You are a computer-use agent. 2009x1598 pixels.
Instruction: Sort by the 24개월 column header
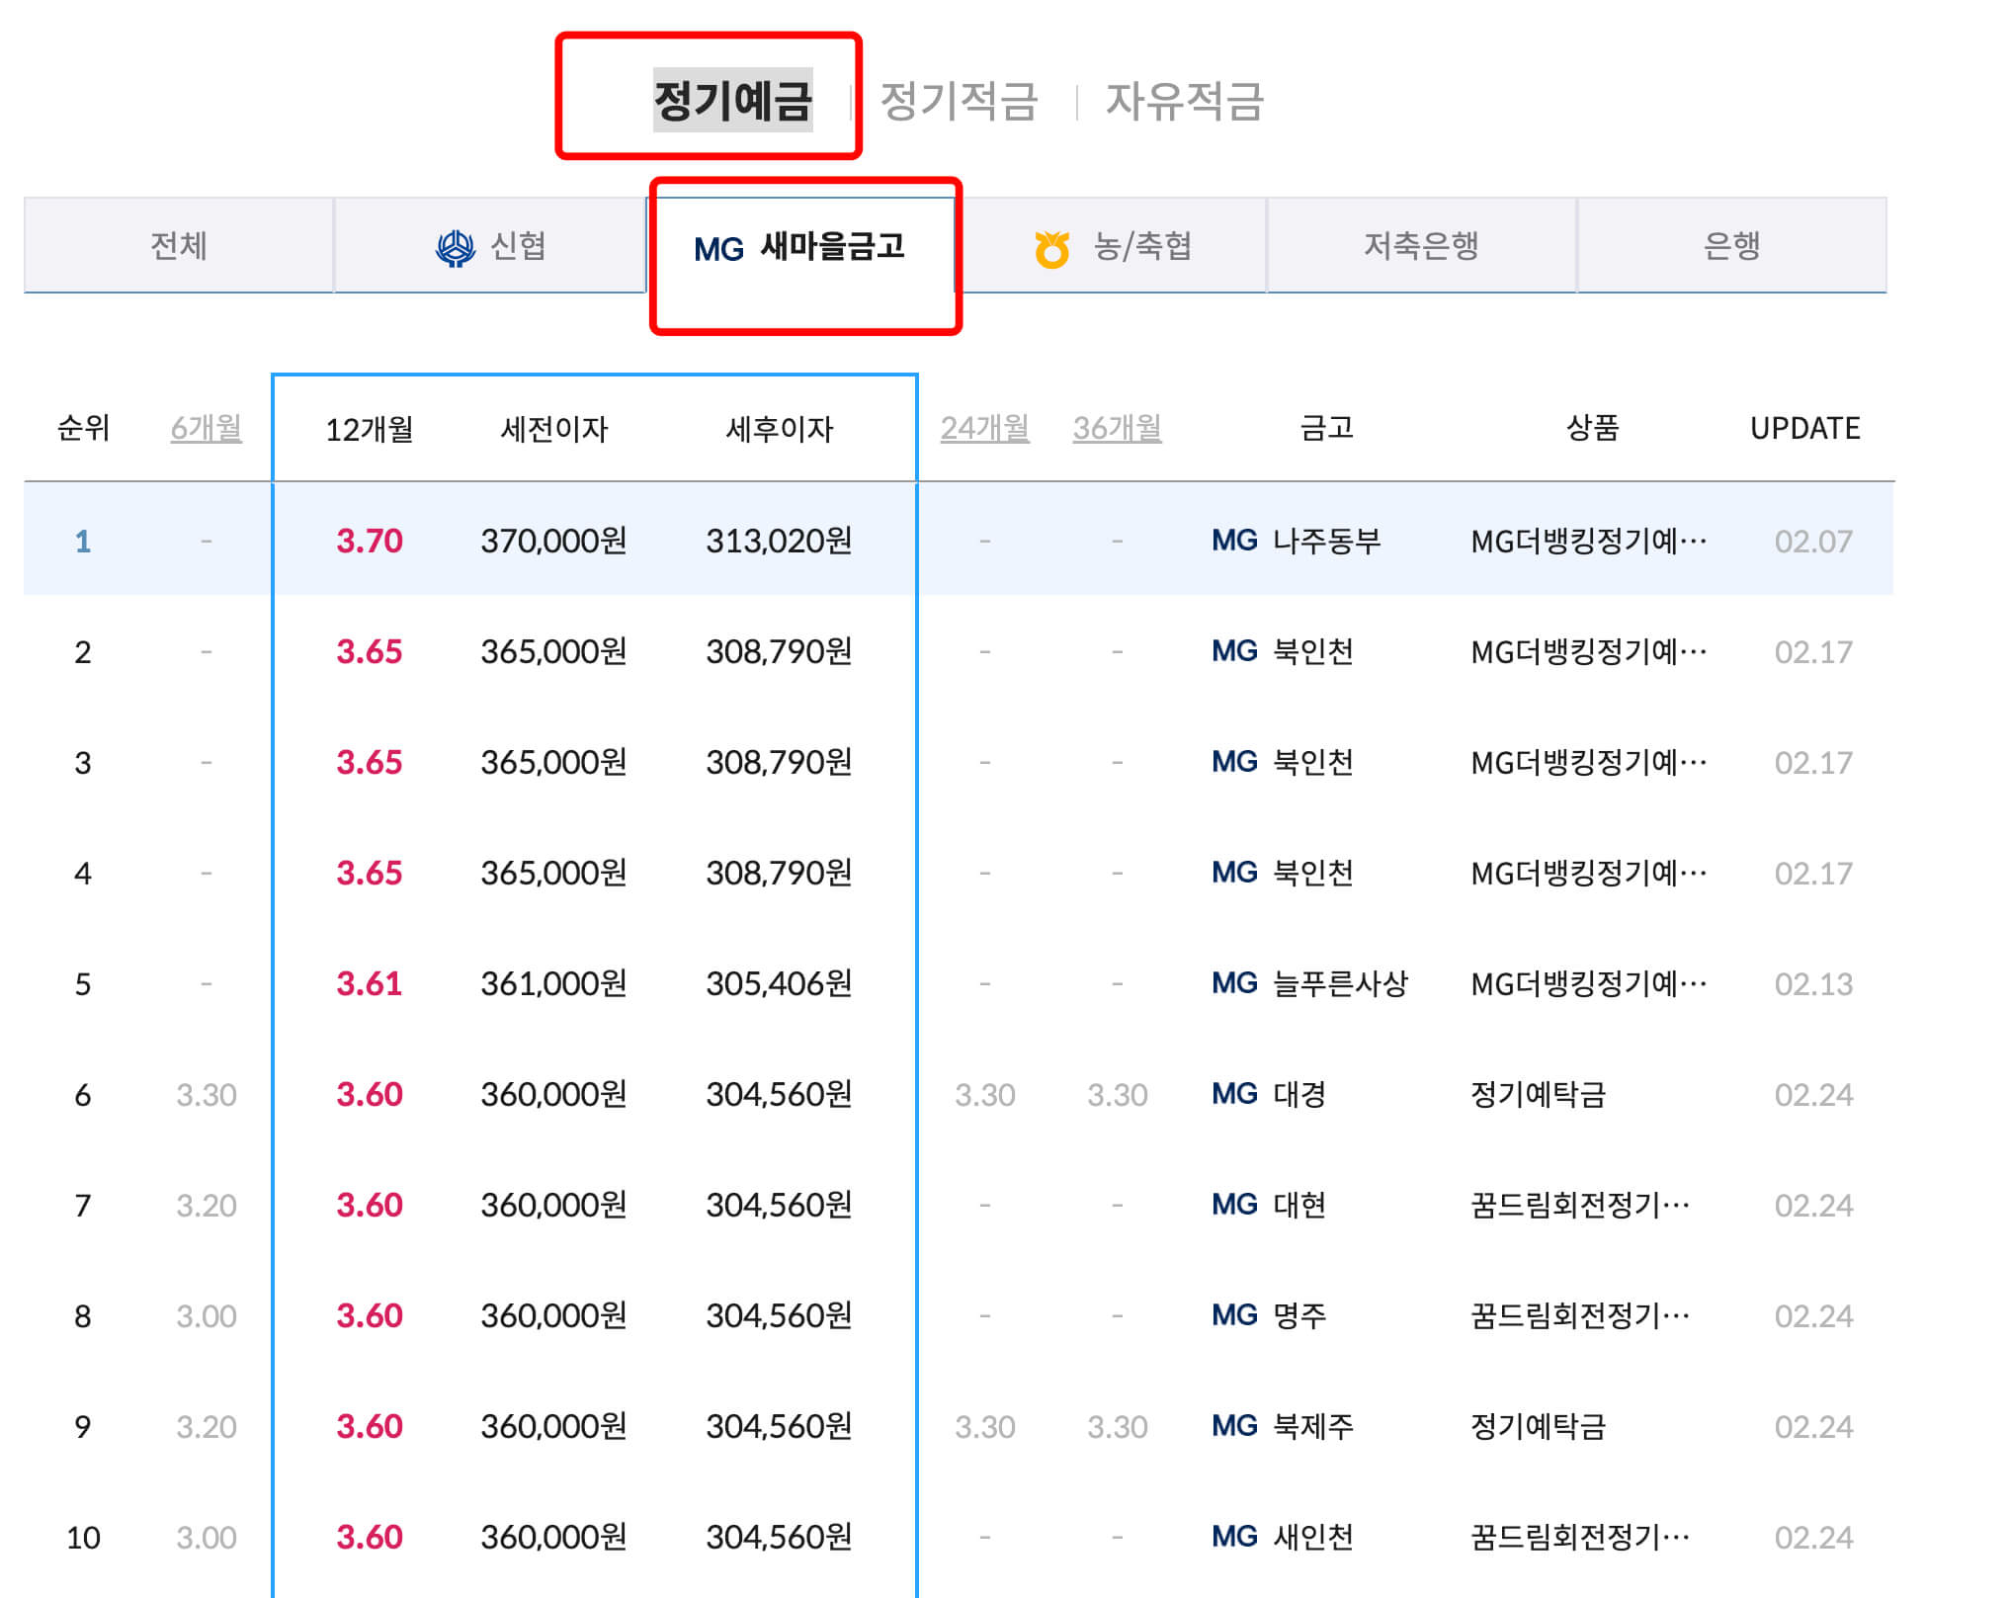coord(985,428)
